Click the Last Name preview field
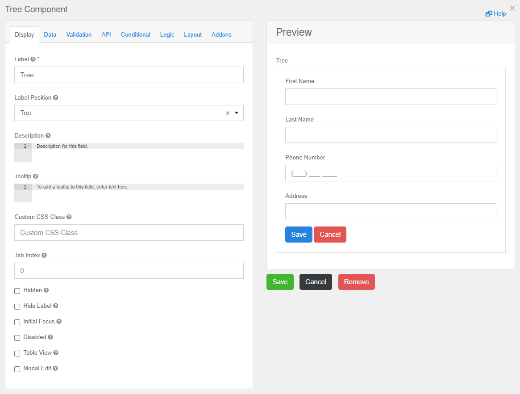 coord(391,135)
